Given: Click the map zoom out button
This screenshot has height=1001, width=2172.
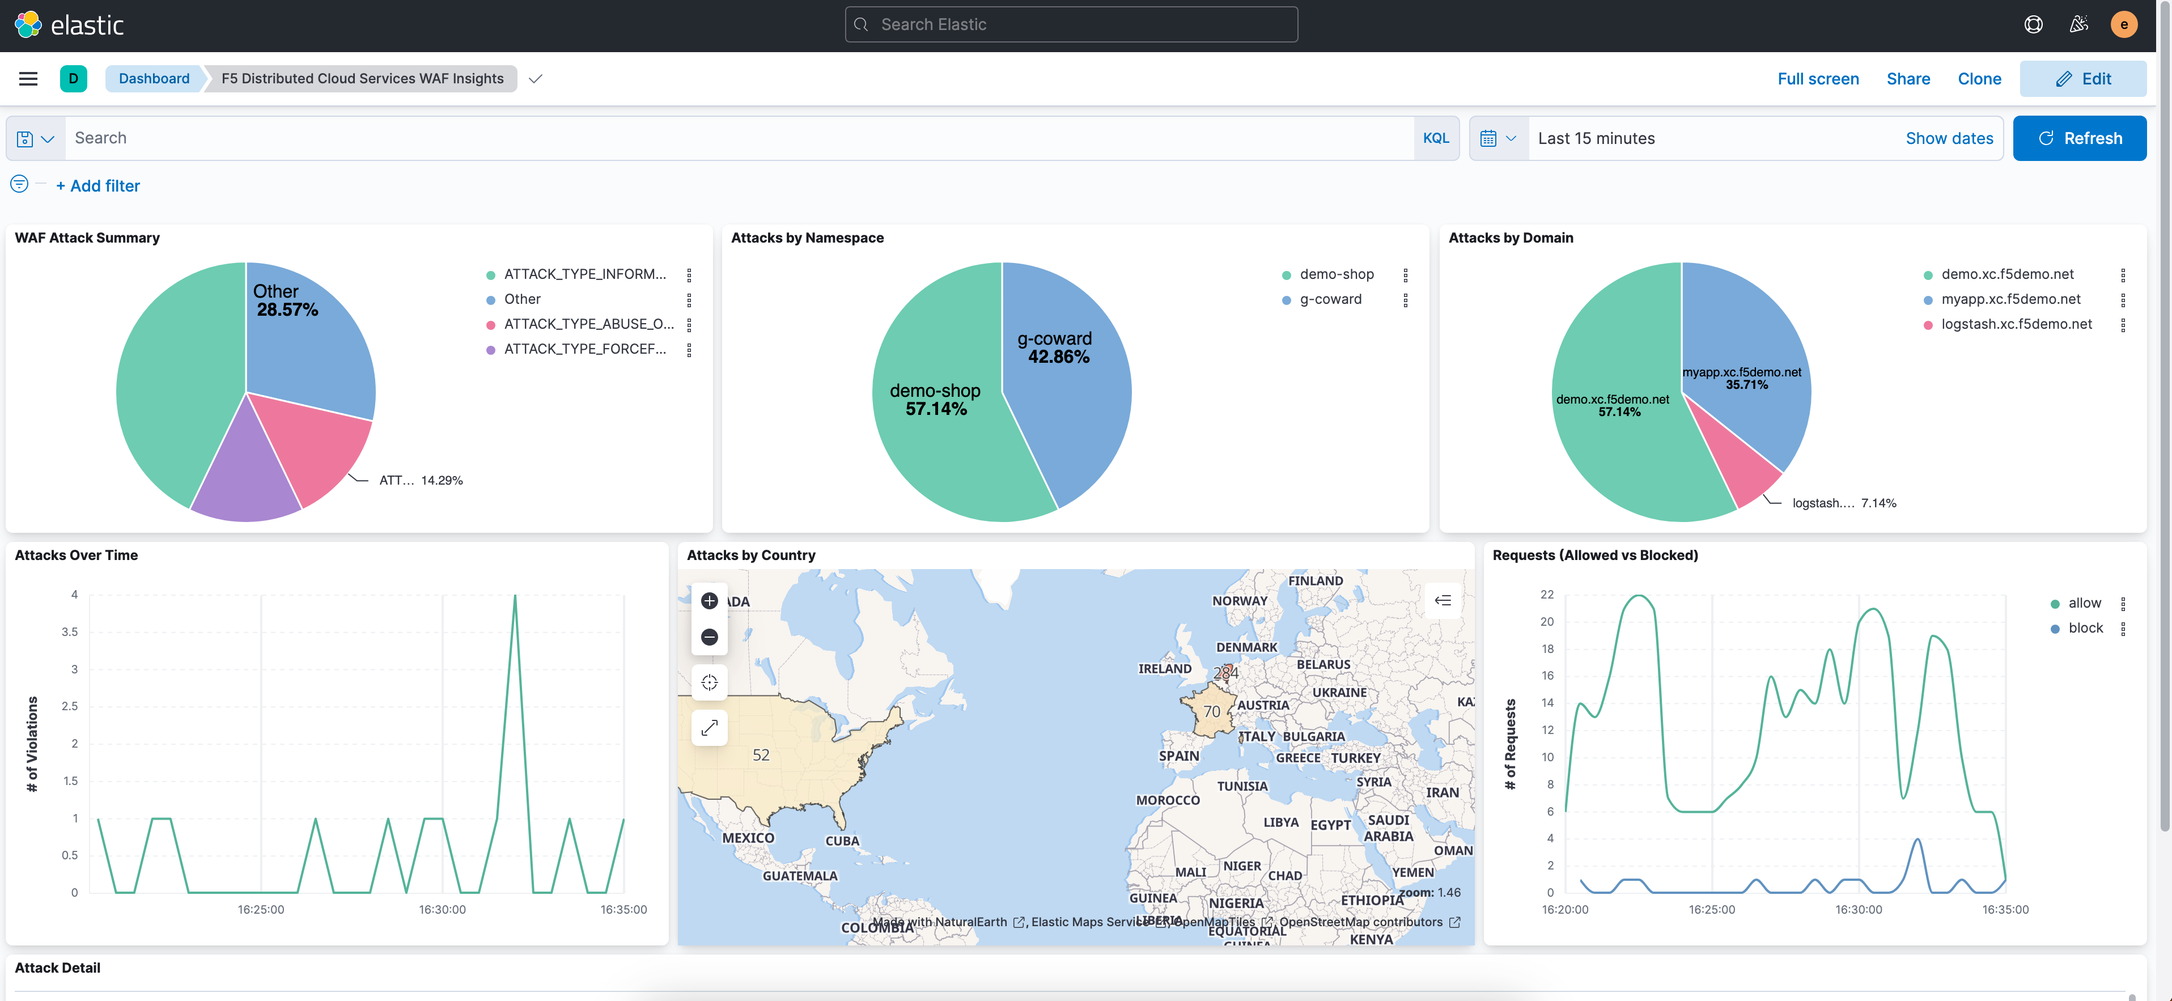Looking at the screenshot, I should click(x=709, y=637).
